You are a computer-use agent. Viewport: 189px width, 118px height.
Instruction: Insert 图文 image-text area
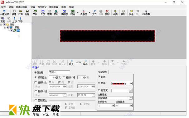click(x=43, y=13)
